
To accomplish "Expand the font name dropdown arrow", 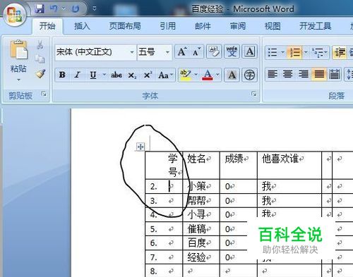I will point(132,52).
